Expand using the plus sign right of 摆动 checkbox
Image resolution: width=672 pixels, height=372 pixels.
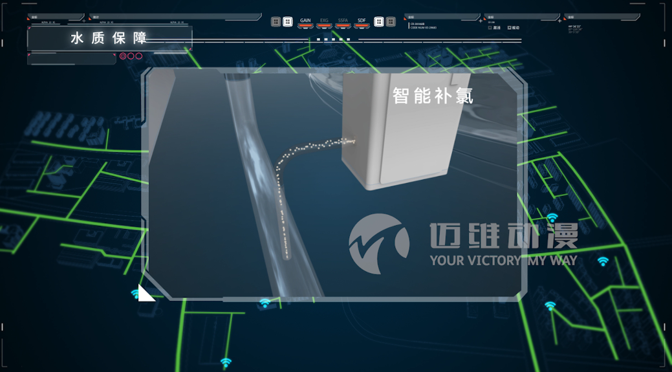pos(559,21)
